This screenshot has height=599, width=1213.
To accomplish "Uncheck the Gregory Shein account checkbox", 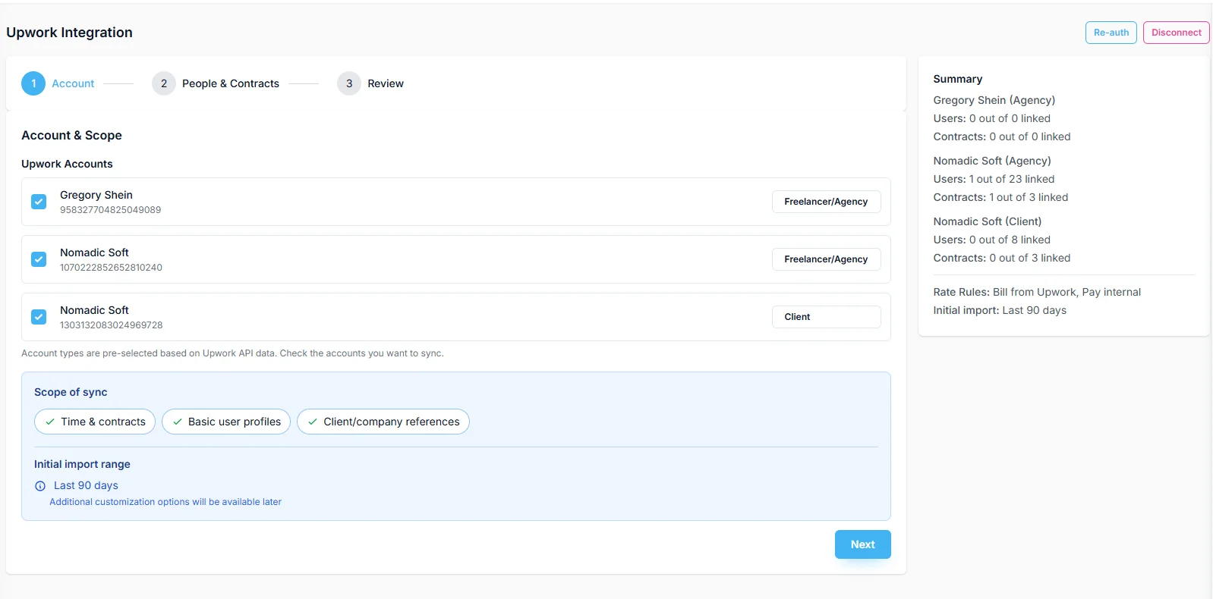I will pyautogui.click(x=39, y=202).
